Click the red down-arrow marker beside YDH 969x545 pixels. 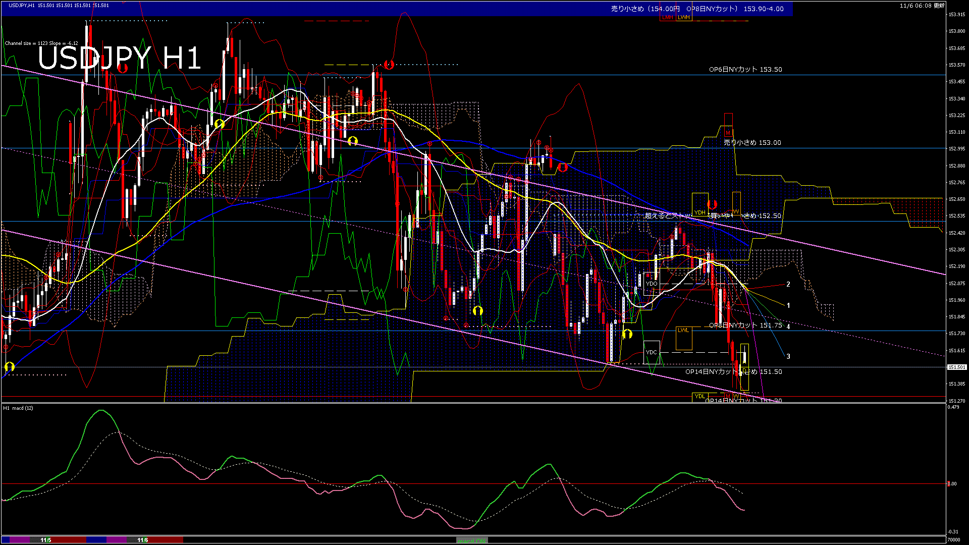pos(712,204)
